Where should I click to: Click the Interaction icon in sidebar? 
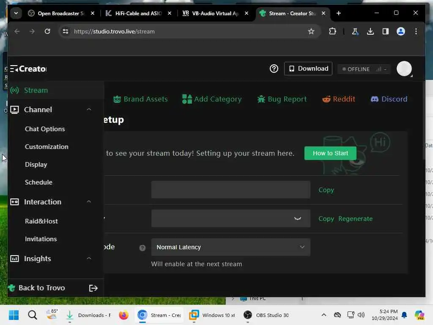click(14, 202)
